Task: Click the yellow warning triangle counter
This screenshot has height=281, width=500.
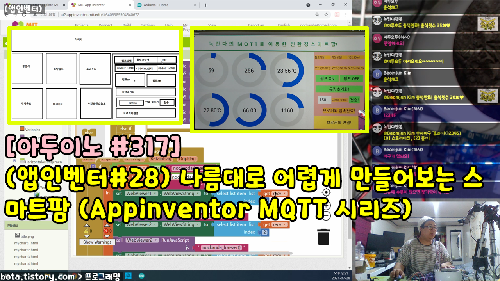Action: tap(87, 231)
